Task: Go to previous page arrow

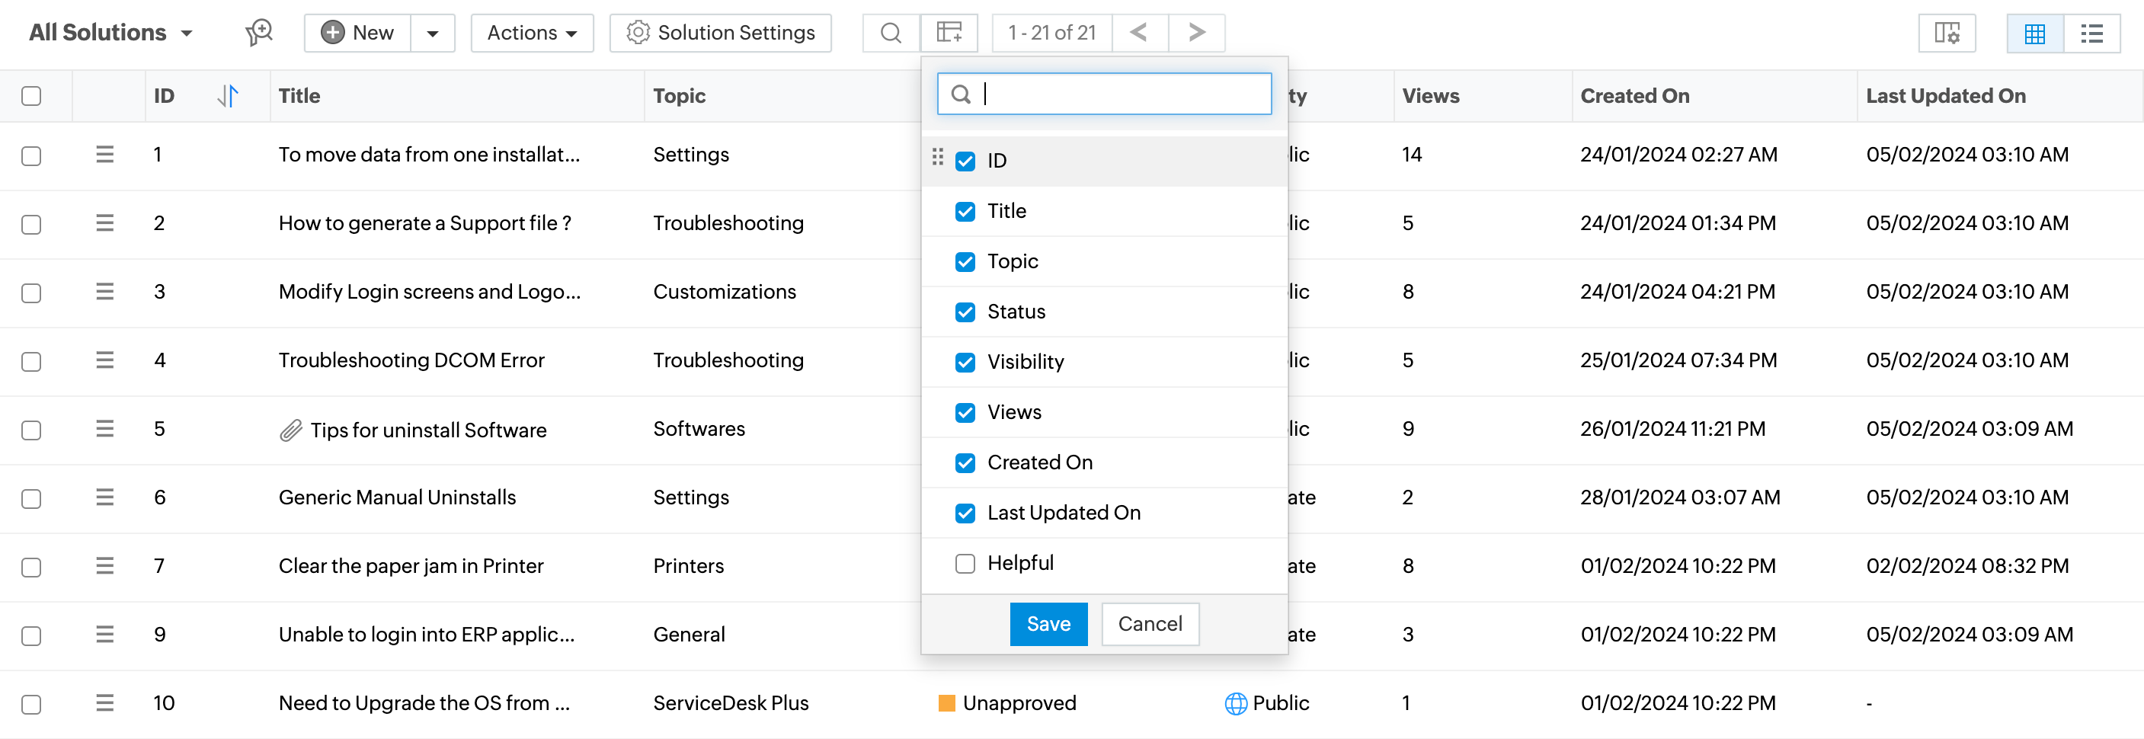Action: click(1139, 34)
